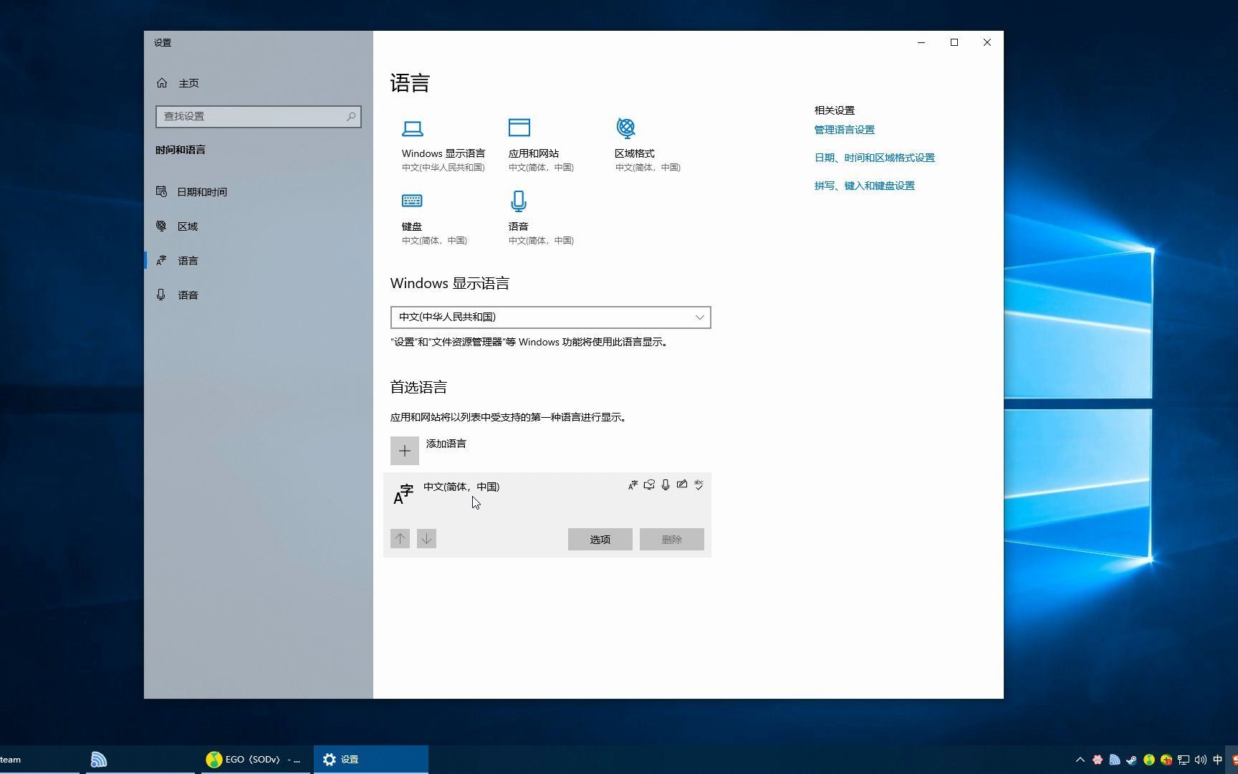This screenshot has height=774, width=1238.
Task: Select the 中文(简体，中国) language entry
Action: [x=547, y=515]
